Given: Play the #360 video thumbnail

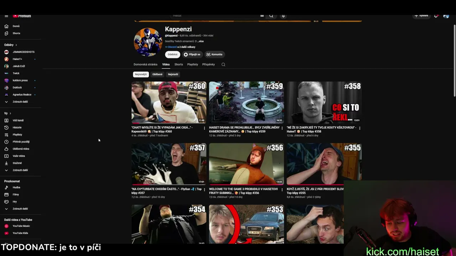Looking at the screenshot, I should tap(169, 102).
